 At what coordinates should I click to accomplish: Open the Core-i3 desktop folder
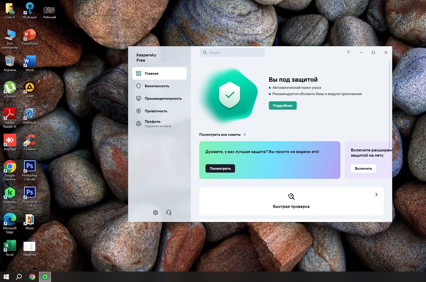[10, 11]
